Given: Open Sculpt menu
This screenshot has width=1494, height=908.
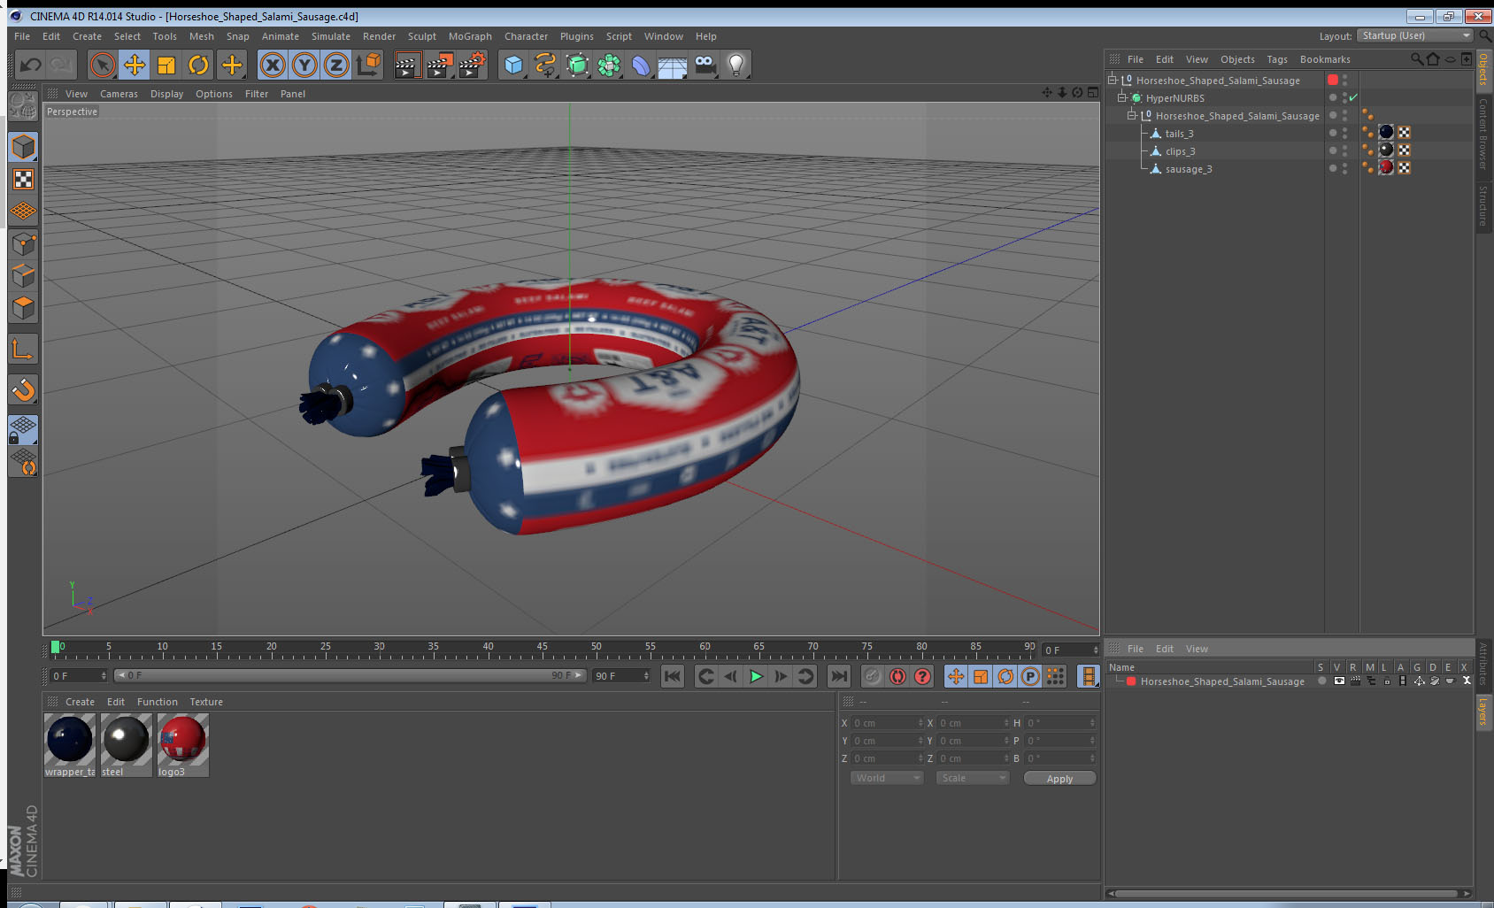Looking at the screenshot, I should (x=422, y=36).
